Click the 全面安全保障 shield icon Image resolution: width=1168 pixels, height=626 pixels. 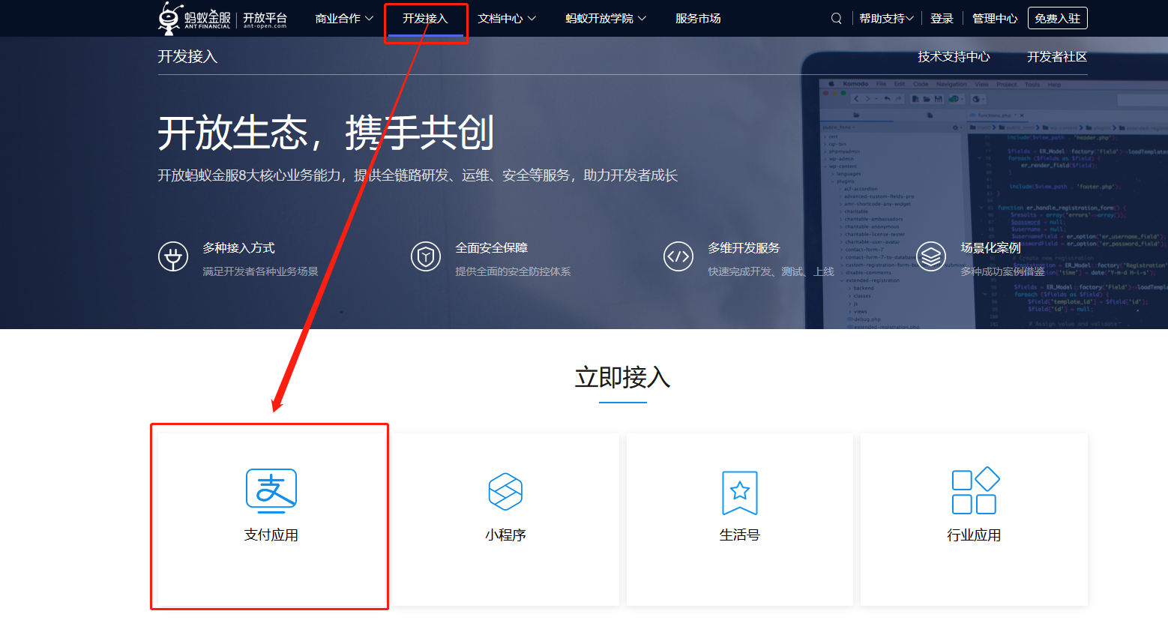point(426,257)
